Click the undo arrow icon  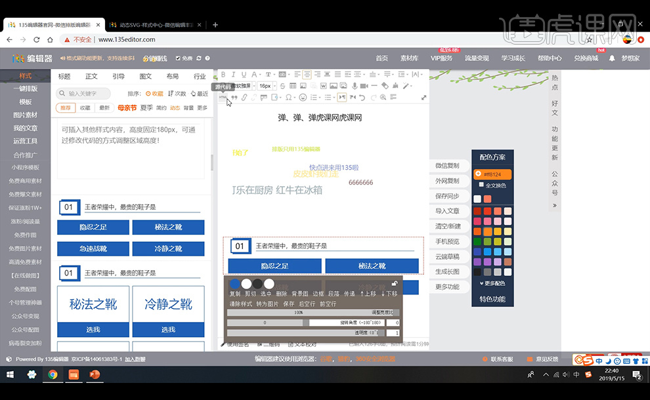(x=362, y=98)
